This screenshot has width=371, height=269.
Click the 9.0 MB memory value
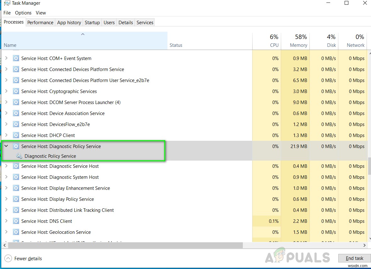tap(300, 102)
